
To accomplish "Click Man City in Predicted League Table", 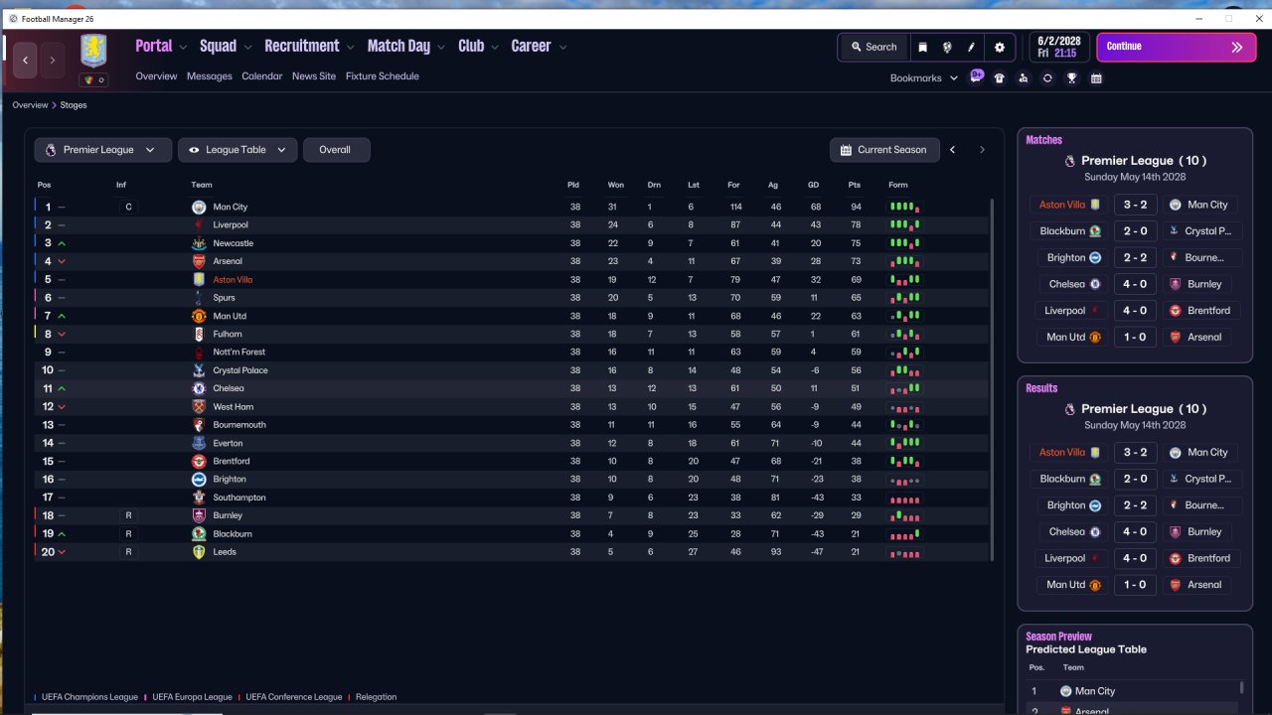I will [x=1095, y=691].
